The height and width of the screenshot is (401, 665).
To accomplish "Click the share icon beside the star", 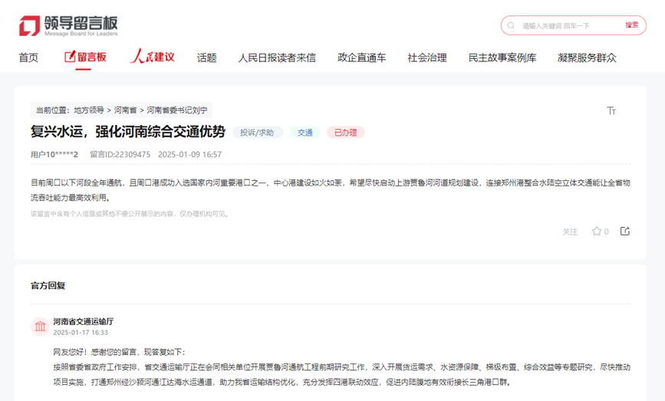I will tap(625, 232).
